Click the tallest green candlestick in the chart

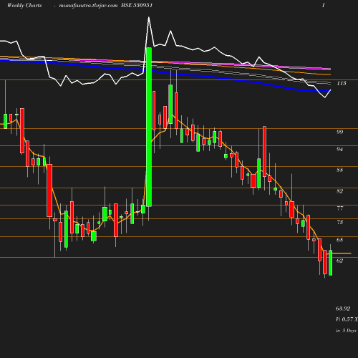[149, 127]
